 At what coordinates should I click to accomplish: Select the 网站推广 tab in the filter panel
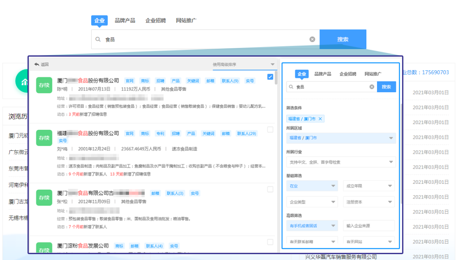click(x=373, y=74)
